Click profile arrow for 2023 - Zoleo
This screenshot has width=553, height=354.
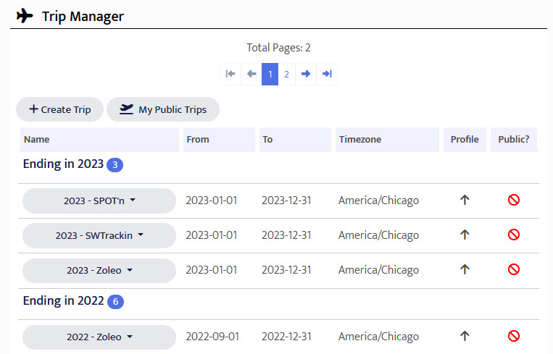tap(465, 269)
